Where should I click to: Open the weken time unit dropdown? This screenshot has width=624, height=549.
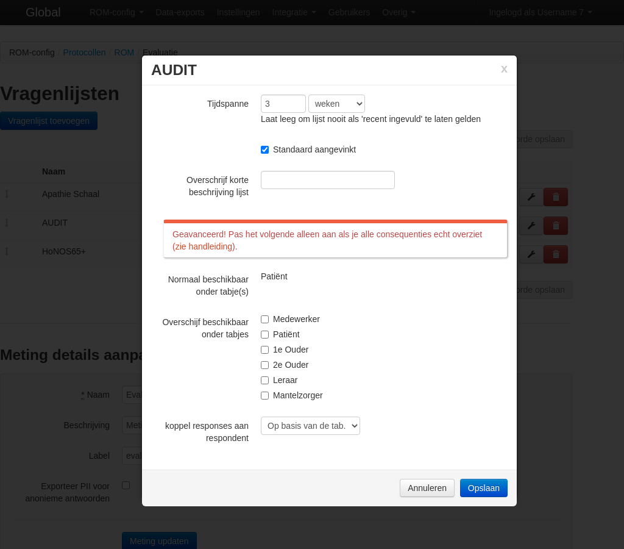pyautogui.click(x=336, y=104)
